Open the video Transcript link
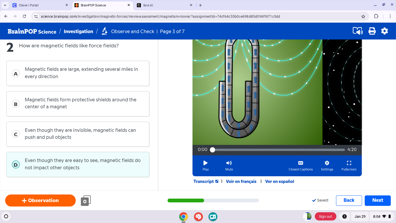This screenshot has width=396, height=223. (x=204, y=181)
